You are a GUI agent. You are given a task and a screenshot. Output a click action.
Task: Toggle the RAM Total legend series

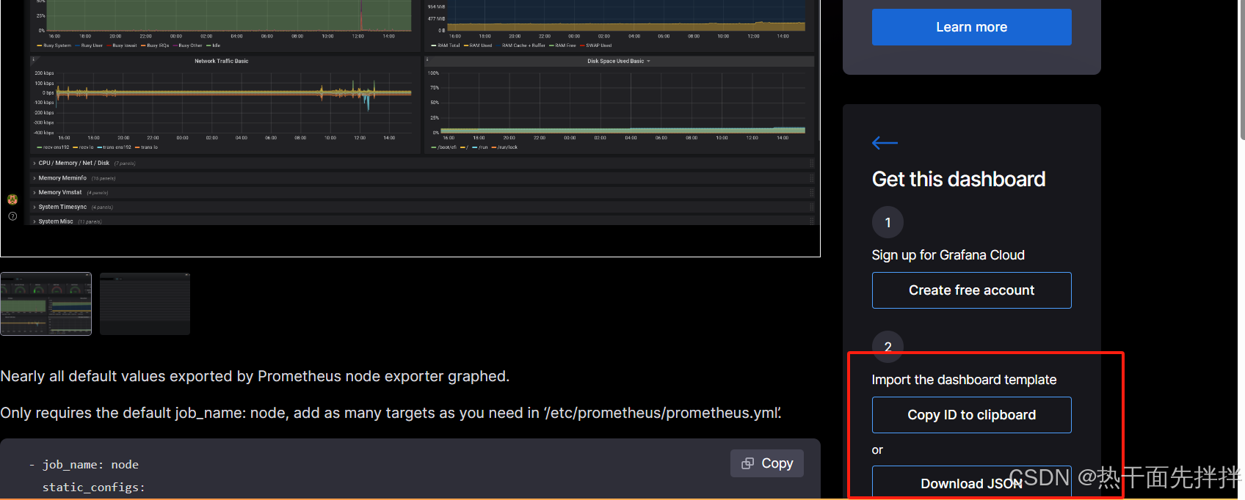(x=445, y=45)
